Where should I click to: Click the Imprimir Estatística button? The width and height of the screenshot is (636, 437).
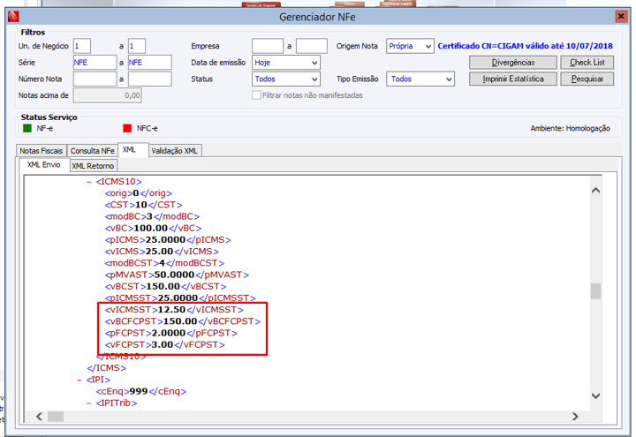513,79
